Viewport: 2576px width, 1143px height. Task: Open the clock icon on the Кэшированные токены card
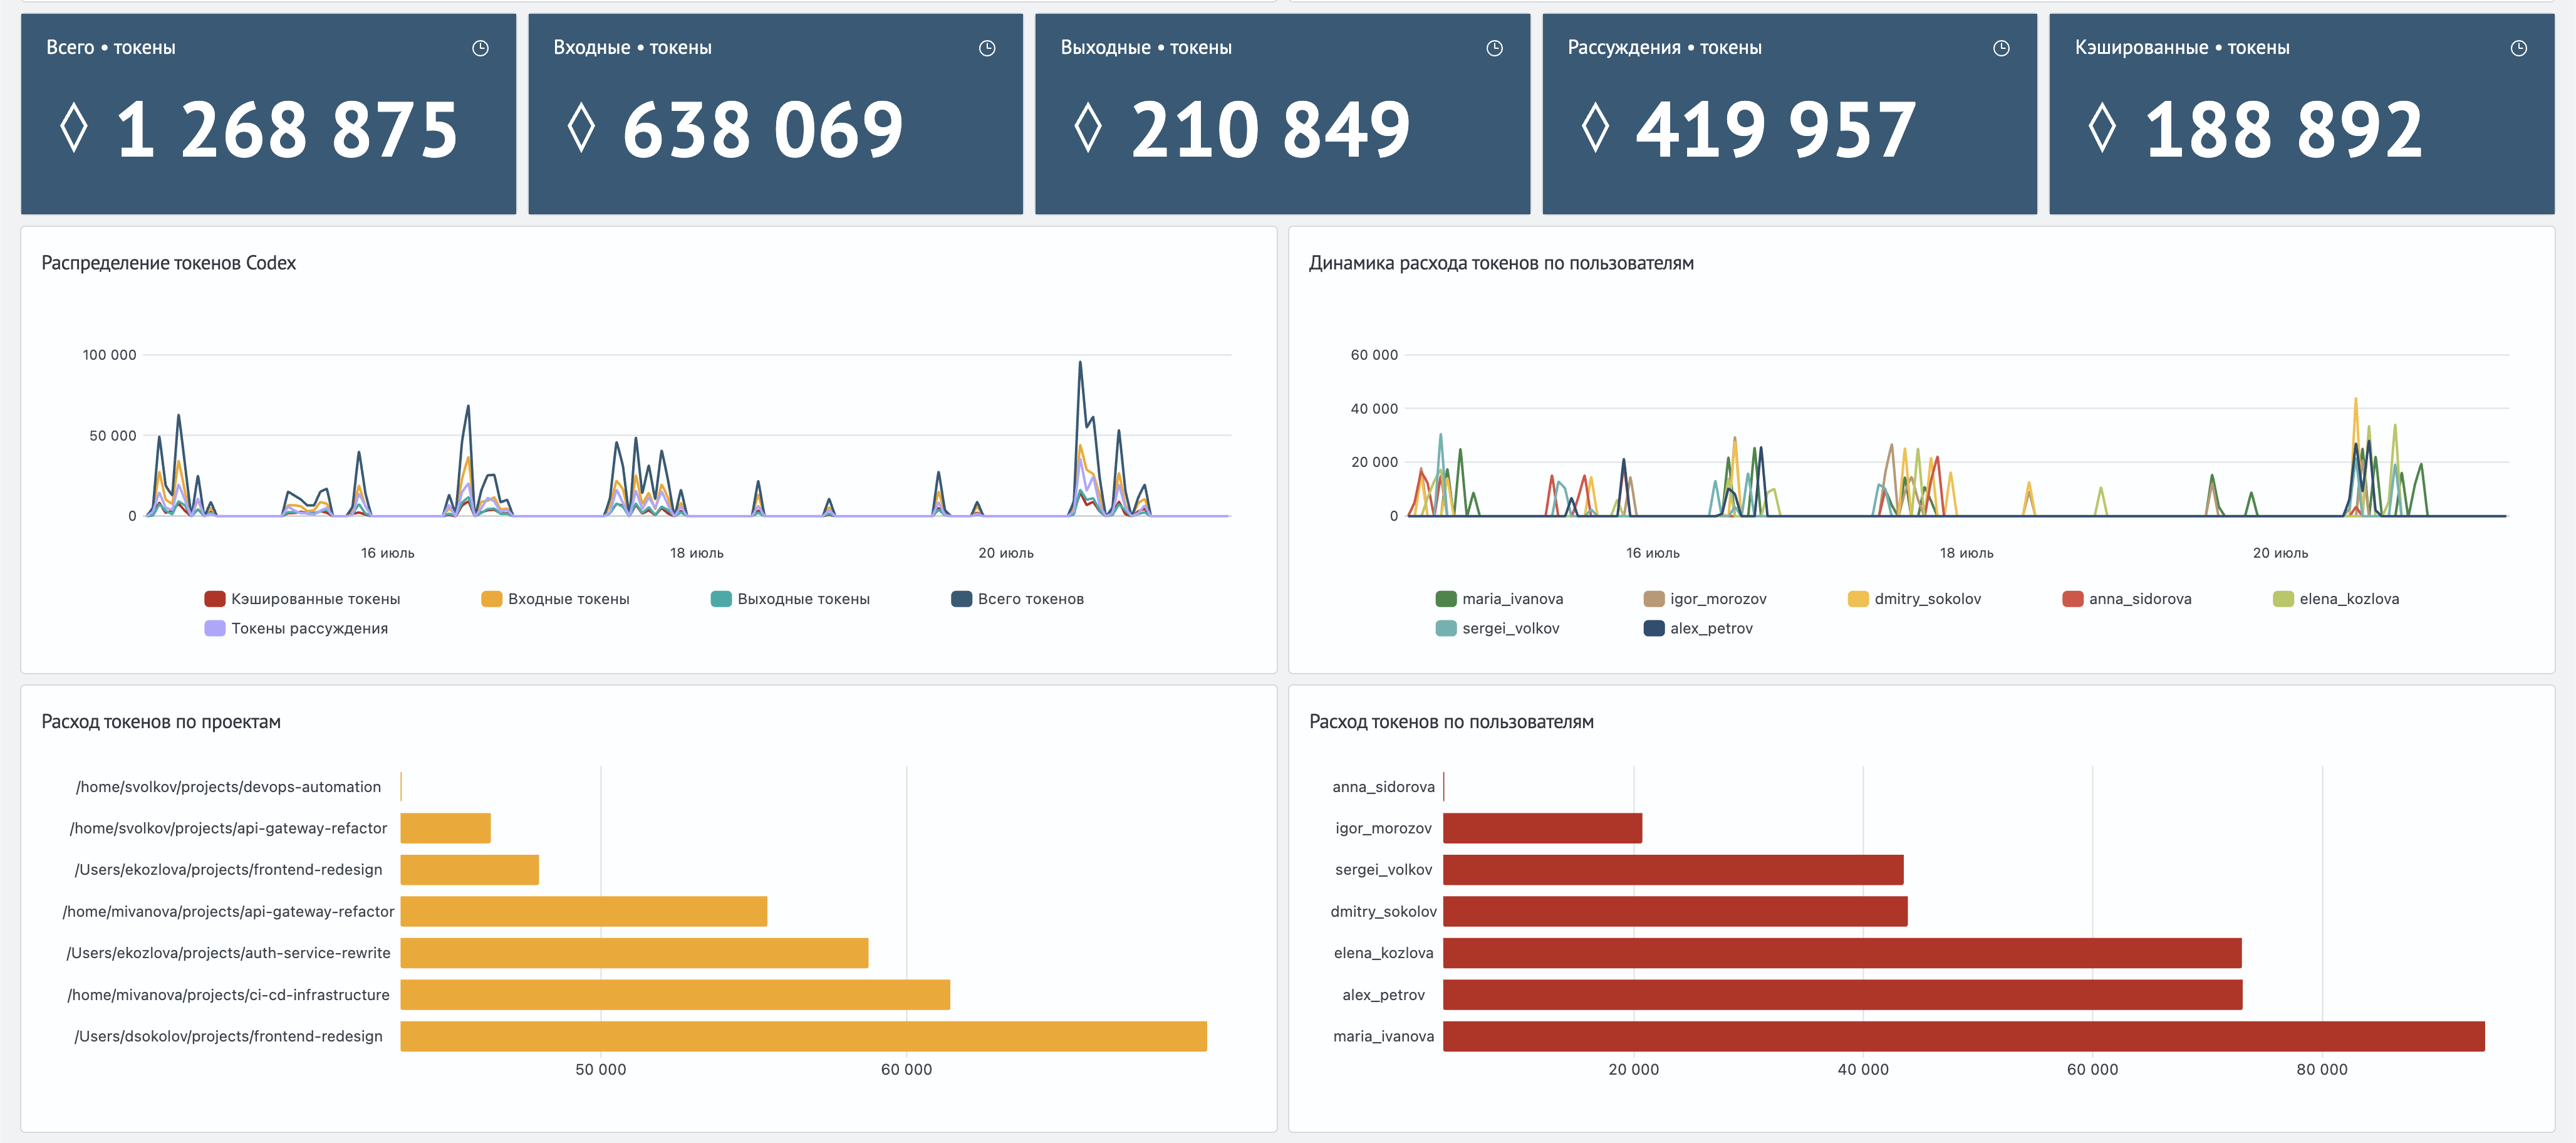pos(2519,48)
